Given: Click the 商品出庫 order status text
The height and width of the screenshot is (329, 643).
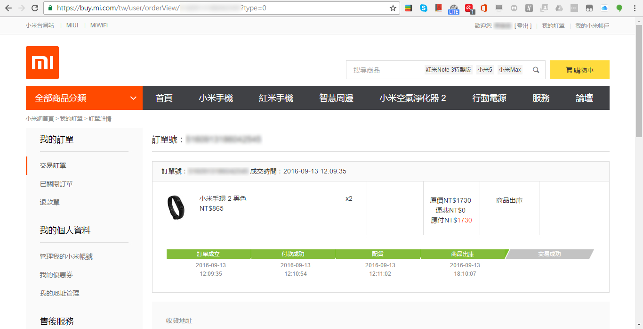Looking at the screenshot, I should (509, 200).
